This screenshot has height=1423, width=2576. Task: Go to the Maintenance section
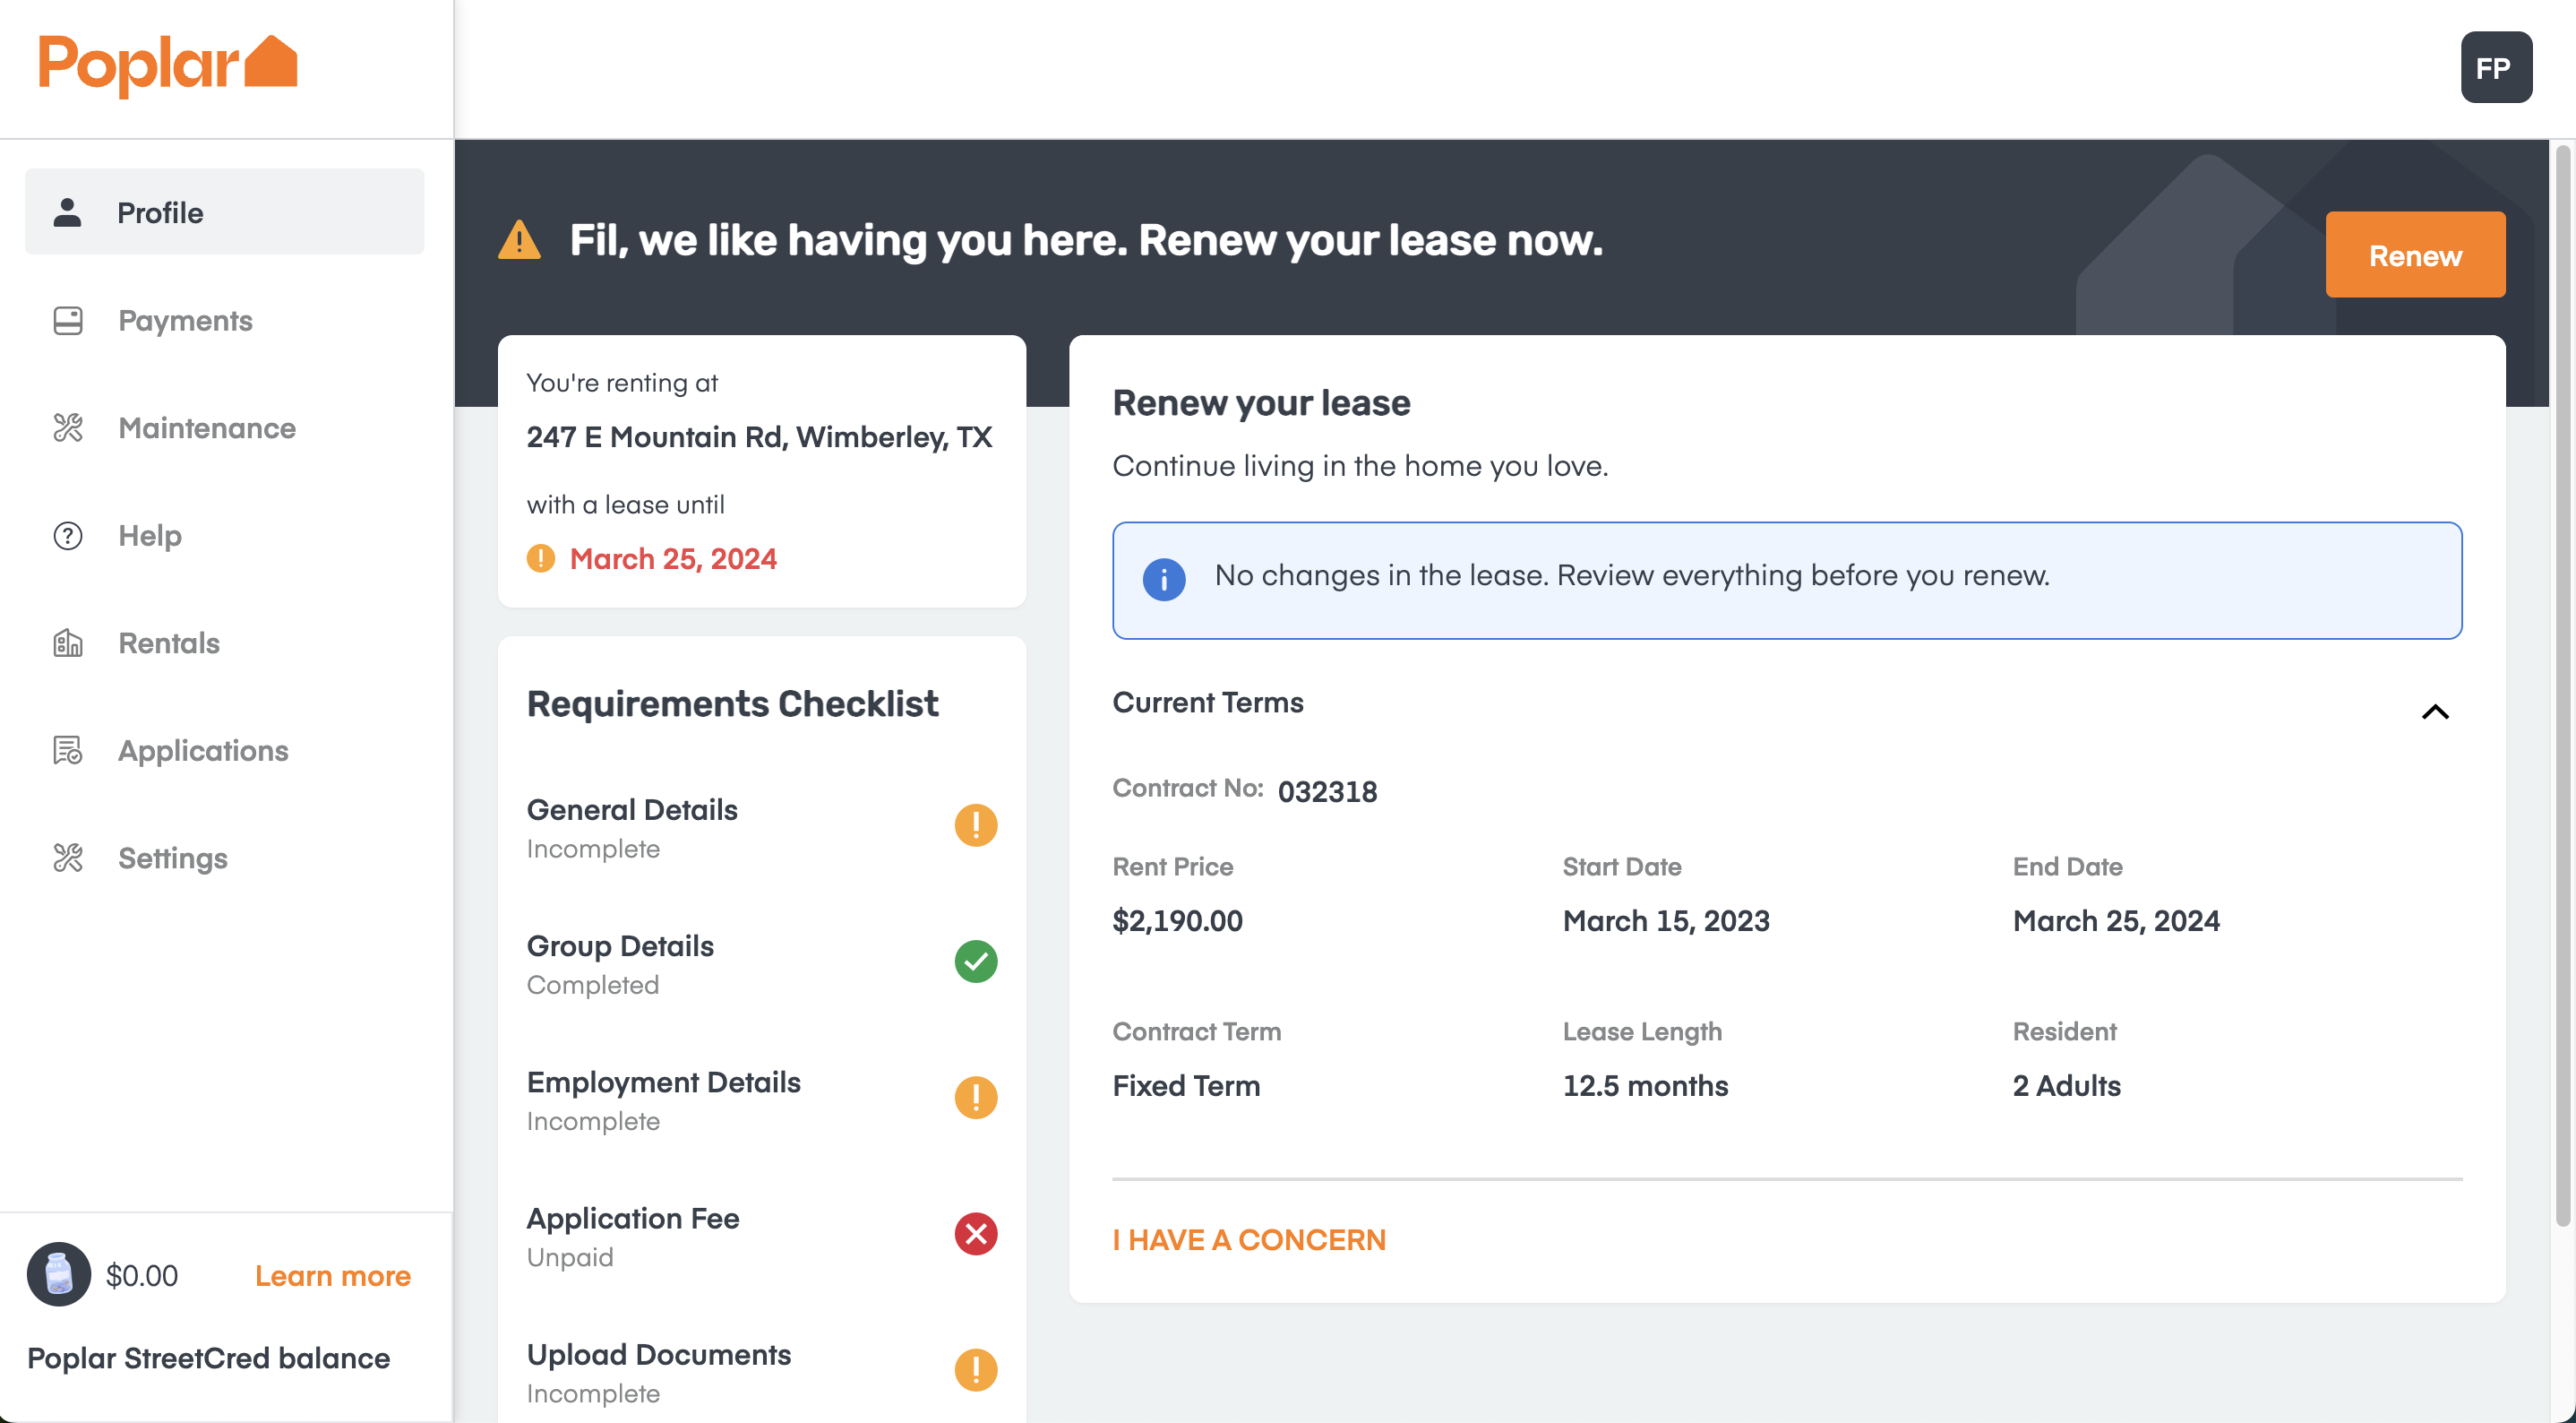tap(206, 428)
